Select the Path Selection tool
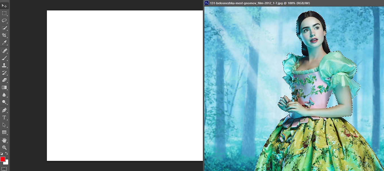This screenshot has height=171, width=384. (4, 125)
